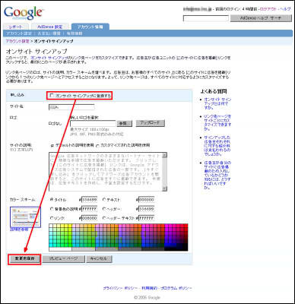Click the description textarea scrollbar up arrow
This screenshot has width=295, height=304.
[165, 155]
